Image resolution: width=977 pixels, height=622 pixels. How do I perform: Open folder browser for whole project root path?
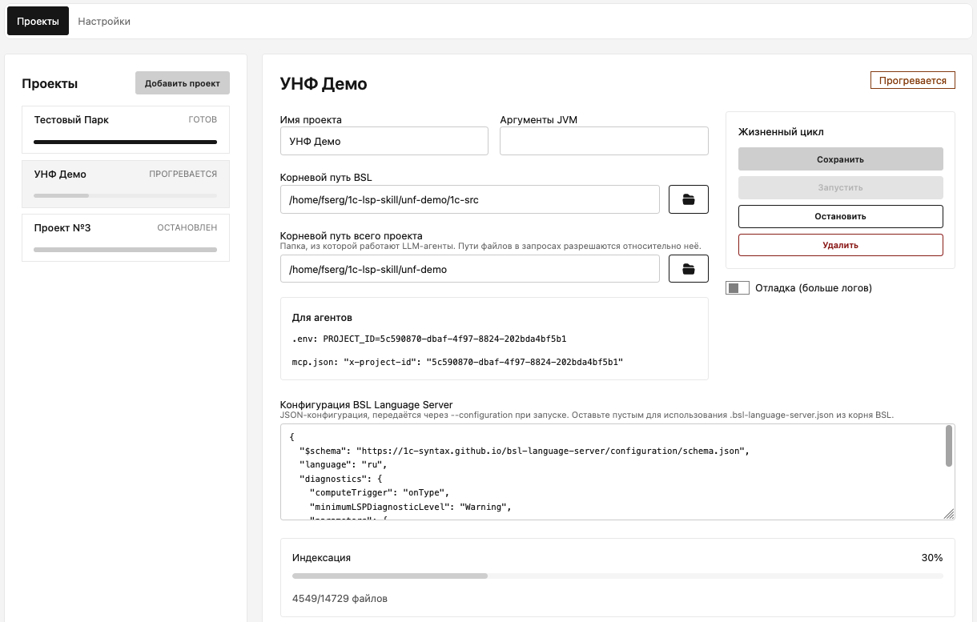pyautogui.click(x=689, y=269)
